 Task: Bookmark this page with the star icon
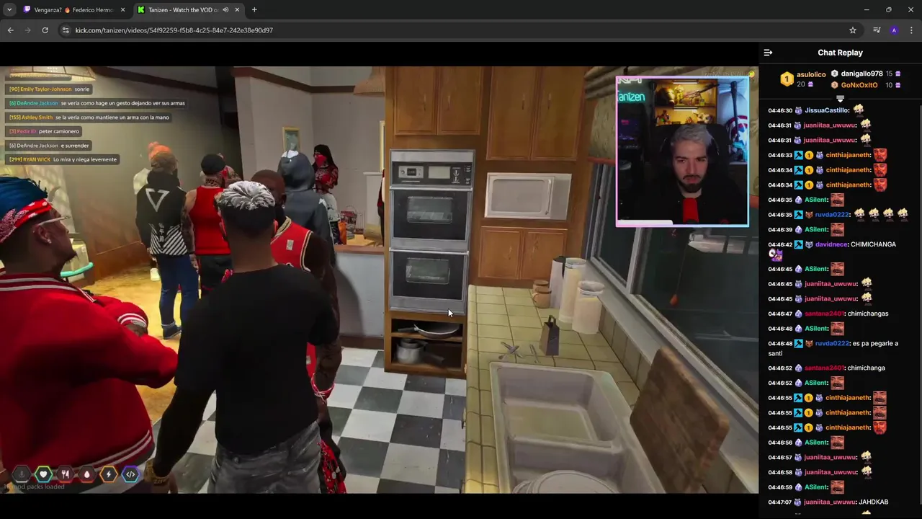click(x=853, y=30)
